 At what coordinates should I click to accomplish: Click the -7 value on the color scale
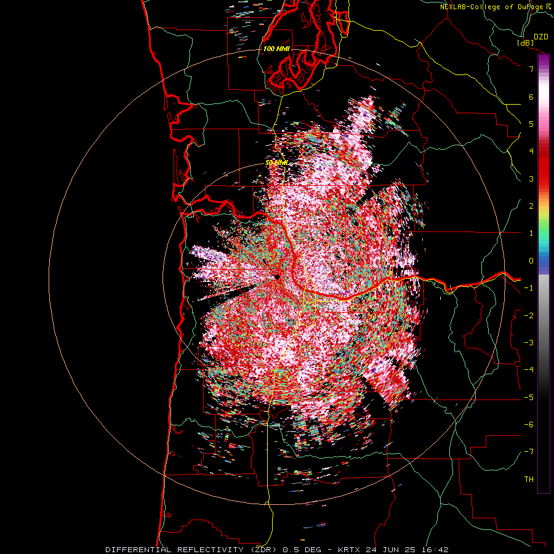(x=529, y=452)
